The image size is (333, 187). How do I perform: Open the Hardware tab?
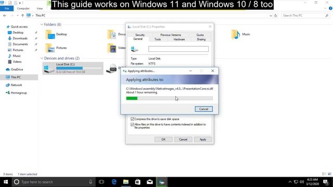tap(179, 39)
